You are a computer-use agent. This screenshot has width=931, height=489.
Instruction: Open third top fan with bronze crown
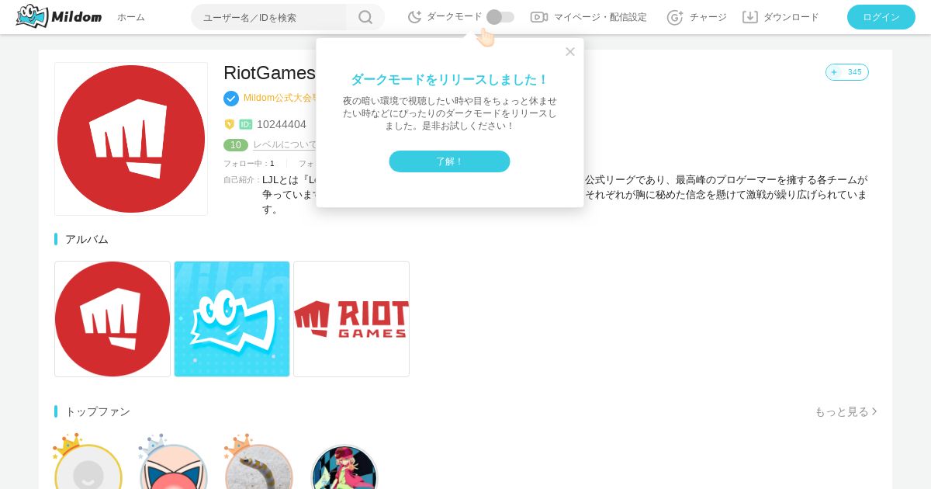coord(259,466)
